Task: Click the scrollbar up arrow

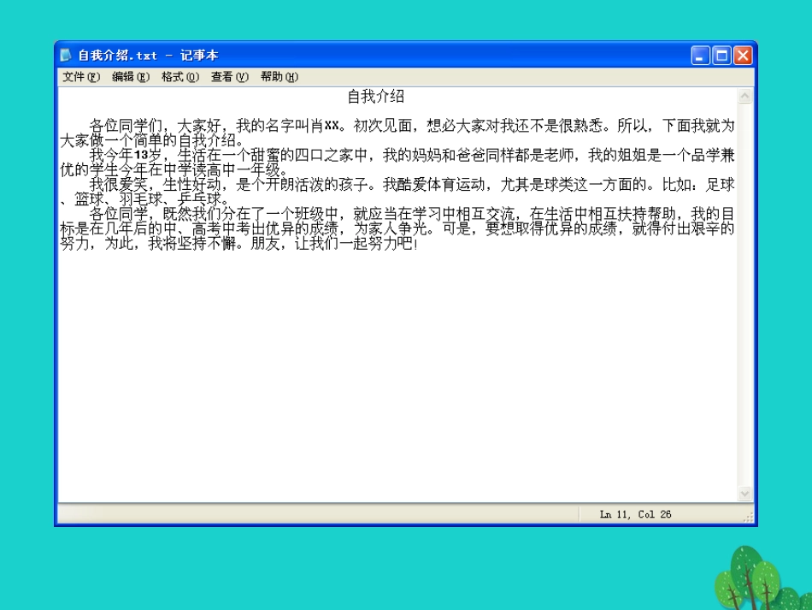Action: (x=744, y=95)
